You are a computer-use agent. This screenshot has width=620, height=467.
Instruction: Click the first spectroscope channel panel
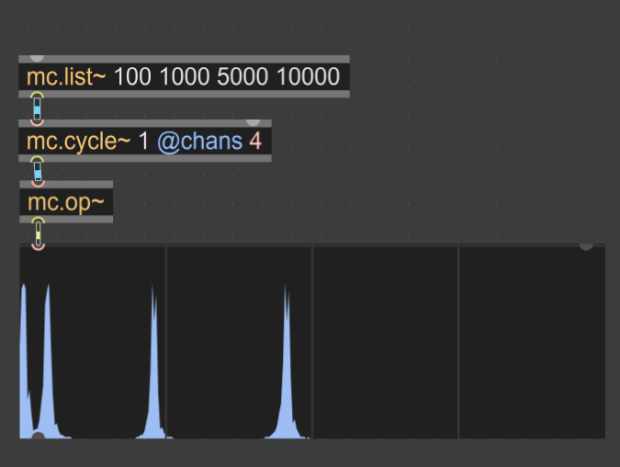pos(92,340)
